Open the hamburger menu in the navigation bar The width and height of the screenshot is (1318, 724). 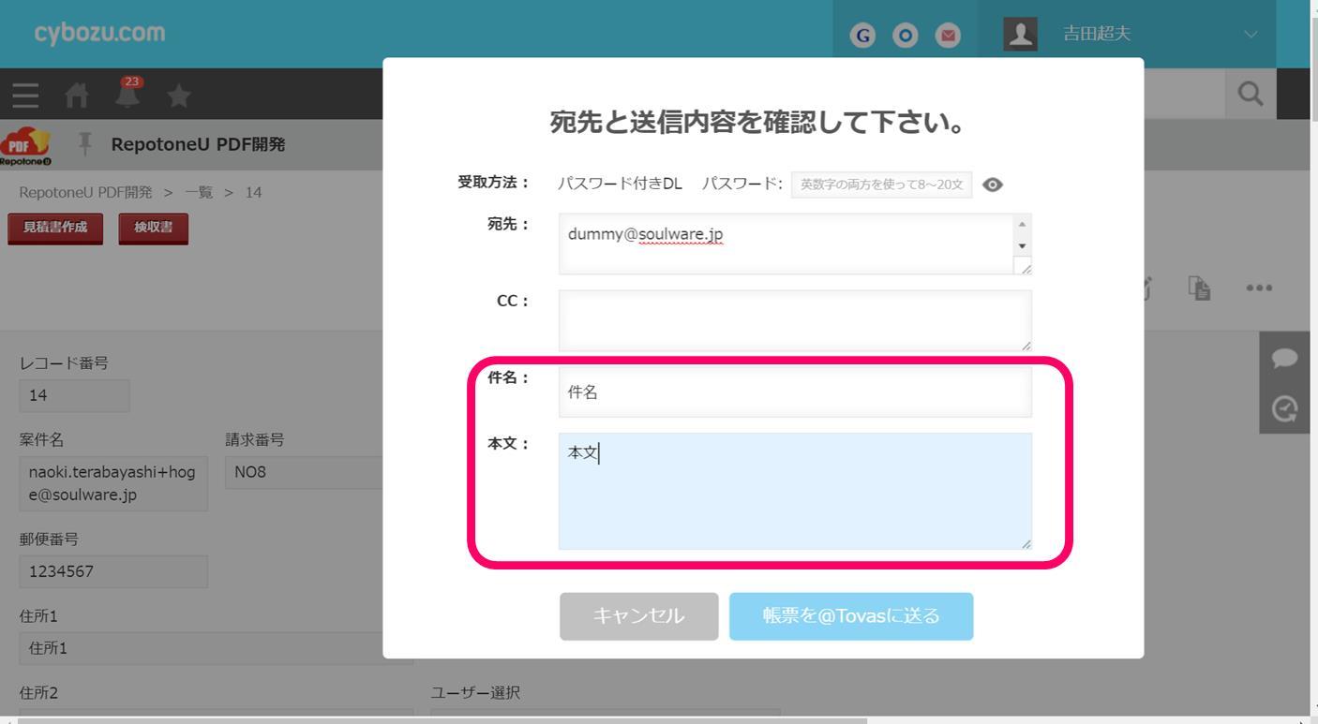[25, 95]
